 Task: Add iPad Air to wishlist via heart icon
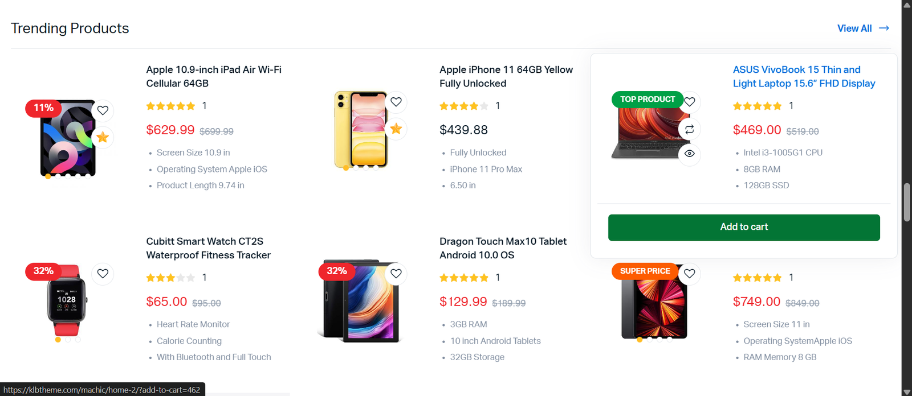103,110
